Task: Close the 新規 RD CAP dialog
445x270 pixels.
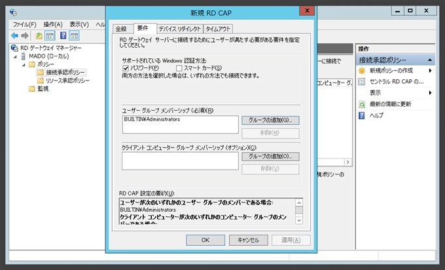Action: pos(307,10)
